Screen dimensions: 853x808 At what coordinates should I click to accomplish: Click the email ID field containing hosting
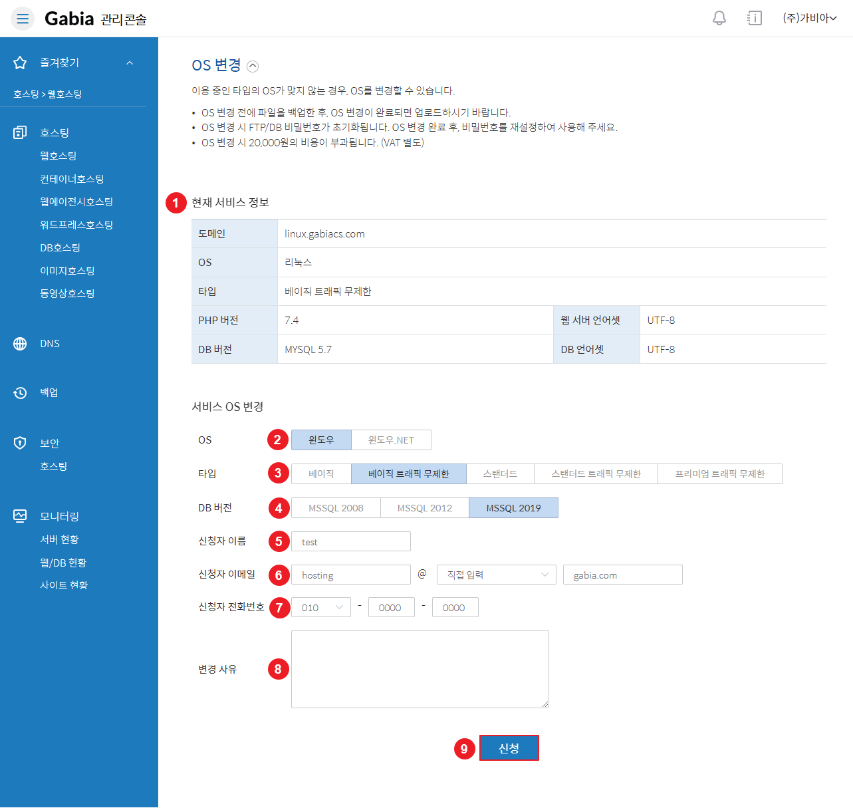coord(351,575)
